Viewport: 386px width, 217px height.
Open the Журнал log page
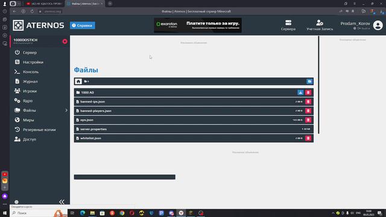tap(30, 81)
